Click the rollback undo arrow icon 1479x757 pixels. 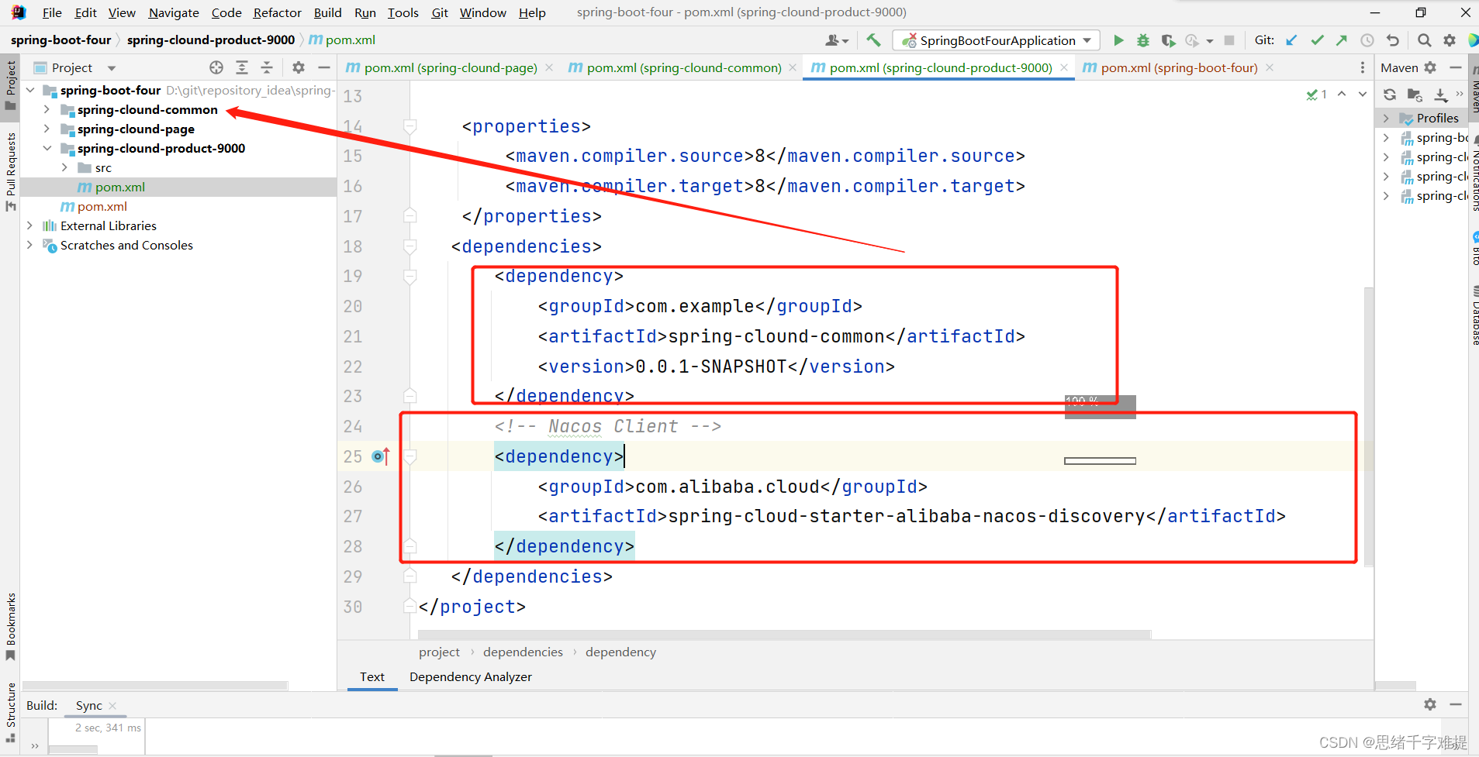point(1393,40)
